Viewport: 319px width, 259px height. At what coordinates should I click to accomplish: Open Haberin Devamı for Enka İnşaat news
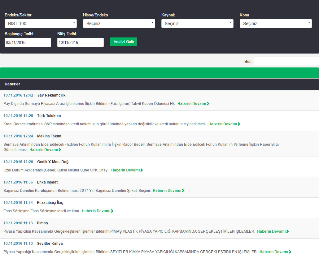point(168,191)
